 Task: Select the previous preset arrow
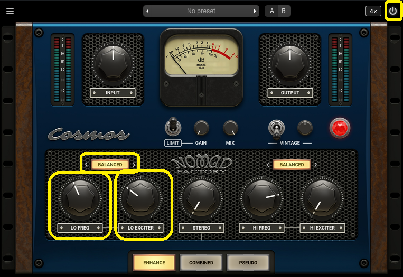(x=147, y=11)
